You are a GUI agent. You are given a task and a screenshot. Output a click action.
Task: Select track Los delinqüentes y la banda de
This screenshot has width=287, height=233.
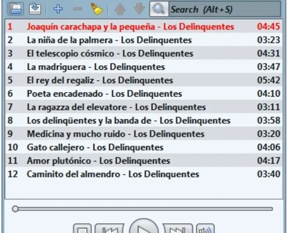click(144, 120)
